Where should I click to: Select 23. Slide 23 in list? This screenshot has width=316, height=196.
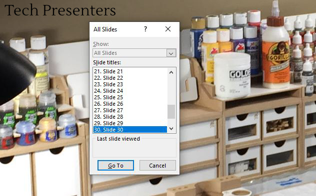pos(130,84)
